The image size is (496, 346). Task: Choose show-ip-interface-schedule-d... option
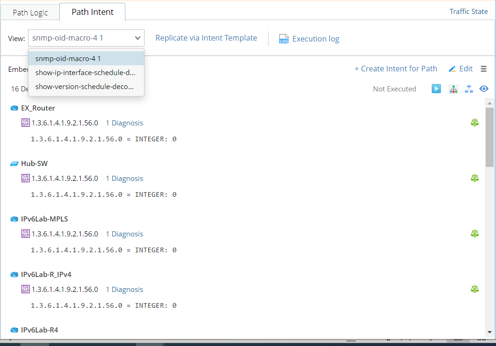[86, 72]
